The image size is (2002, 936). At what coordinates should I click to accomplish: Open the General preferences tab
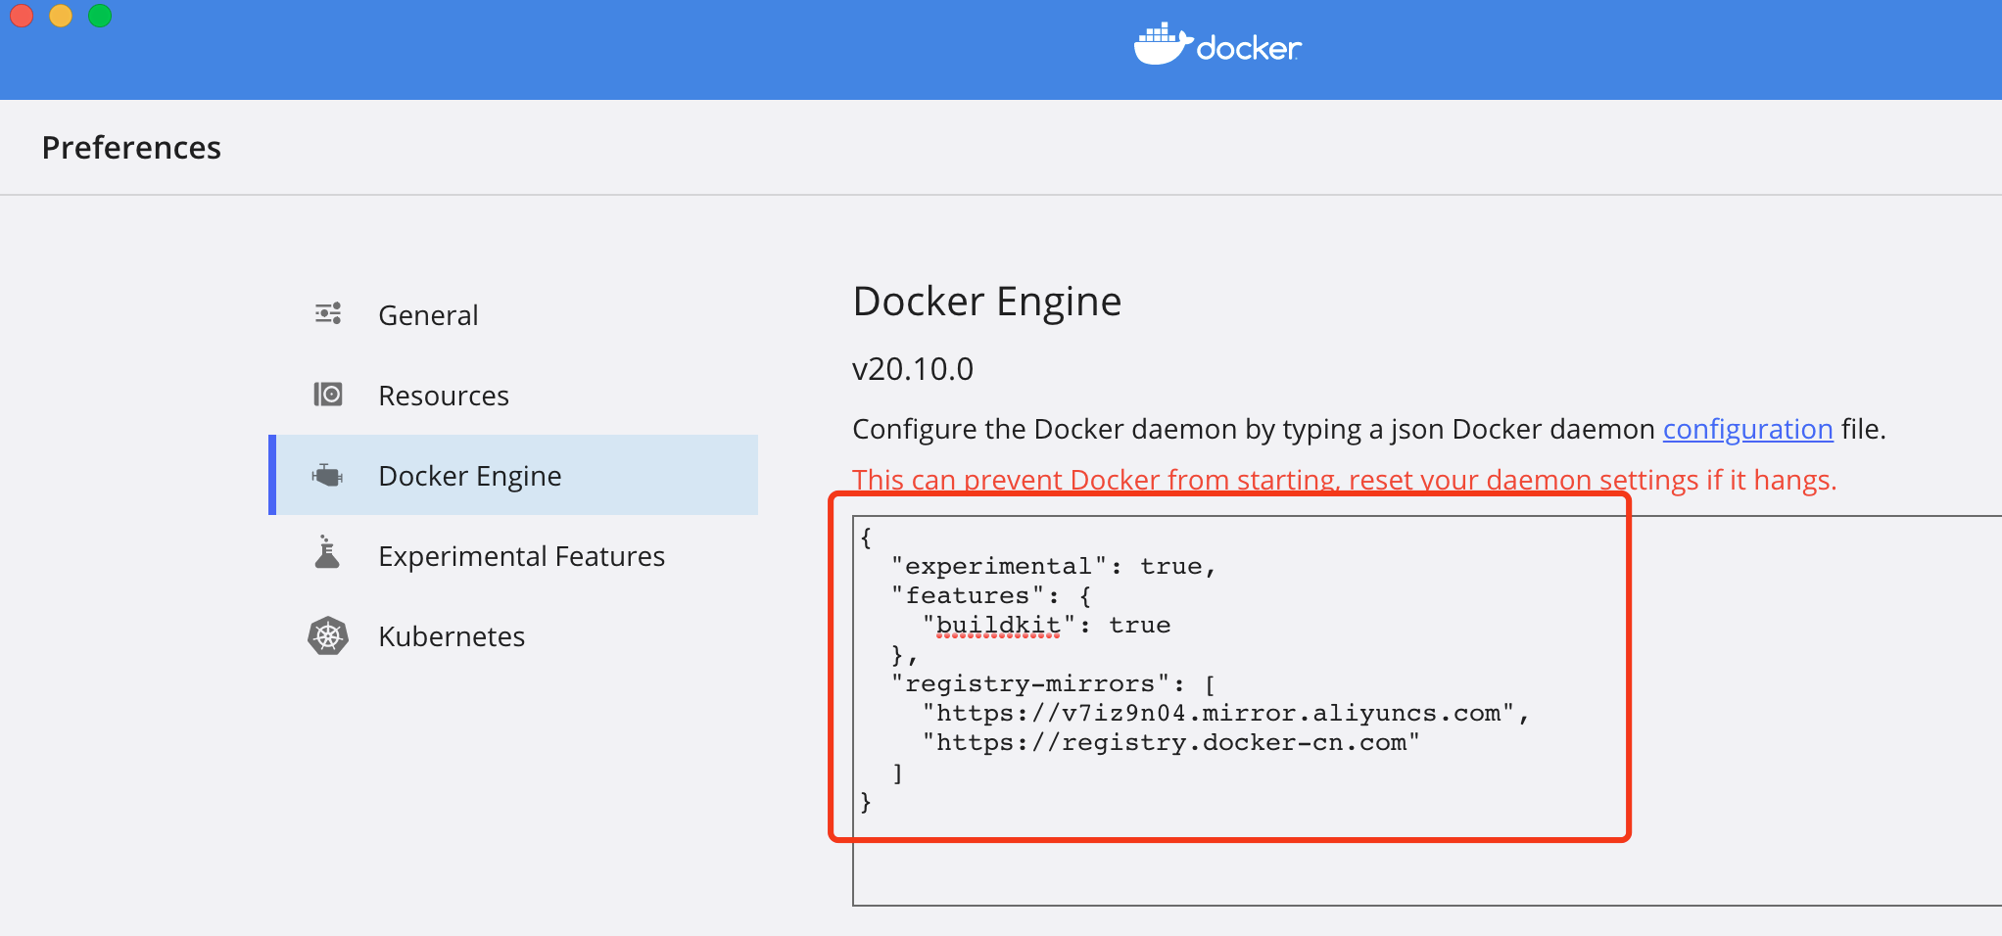(x=513, y=315)
